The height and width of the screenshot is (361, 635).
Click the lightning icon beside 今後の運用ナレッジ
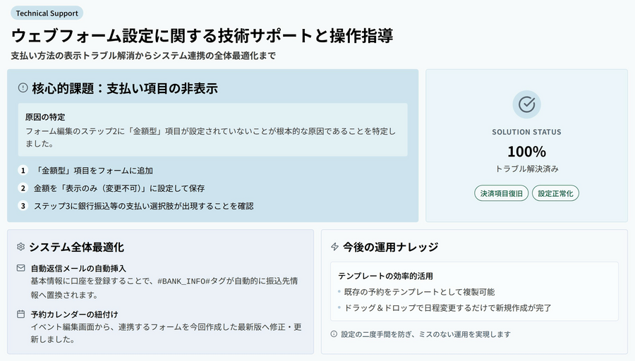[x=334, y=247]
